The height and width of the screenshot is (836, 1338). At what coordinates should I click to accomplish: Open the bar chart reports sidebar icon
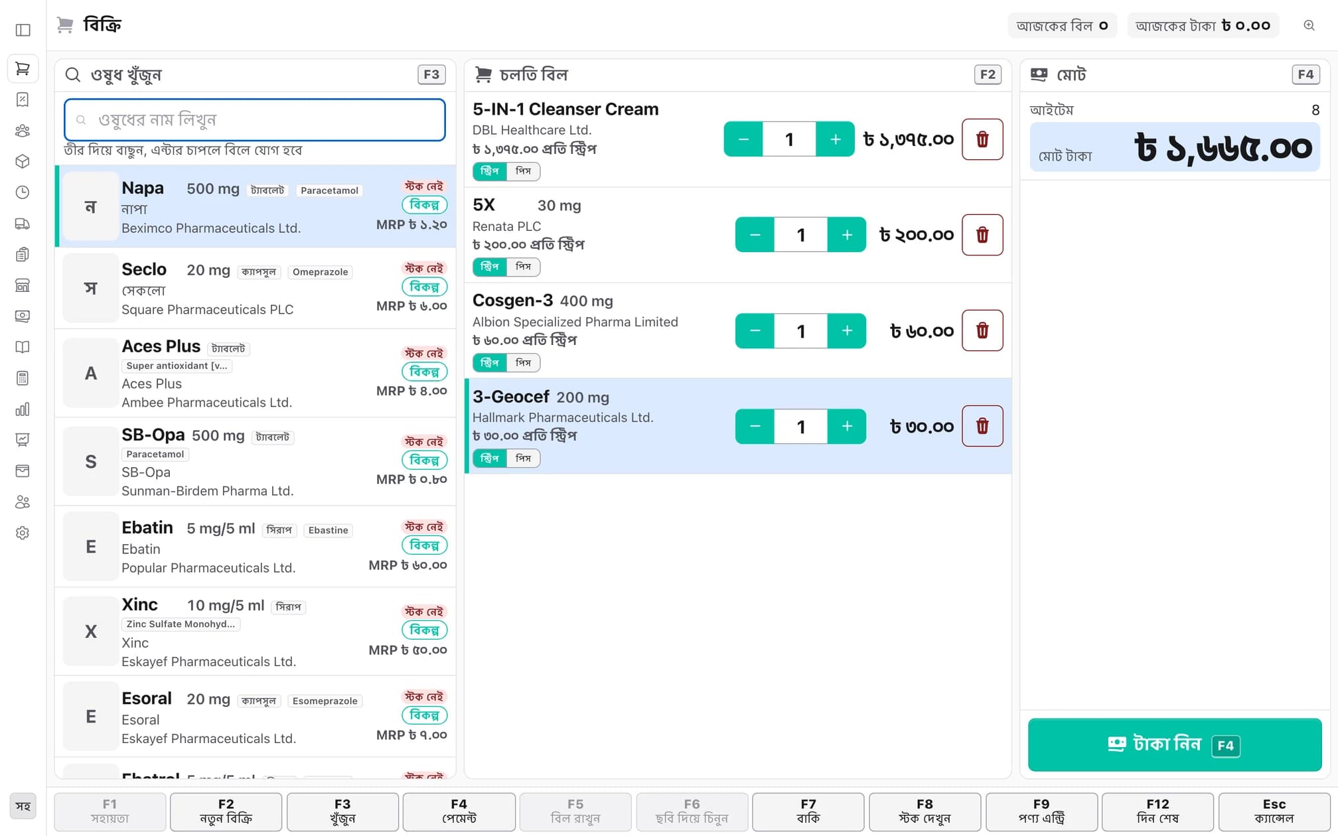[23, 409]
